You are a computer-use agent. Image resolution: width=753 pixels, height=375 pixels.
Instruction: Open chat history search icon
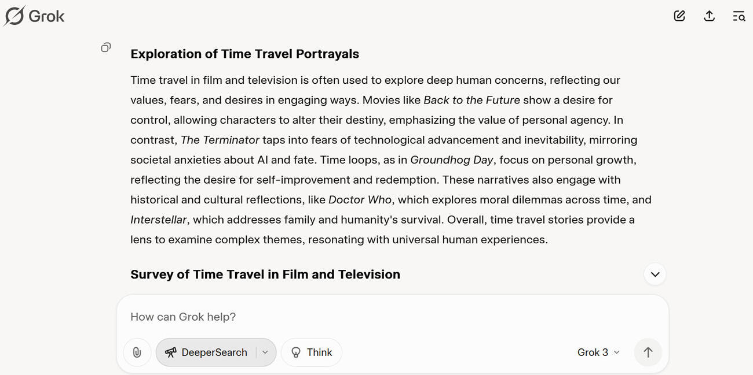(x=739, y=16)
